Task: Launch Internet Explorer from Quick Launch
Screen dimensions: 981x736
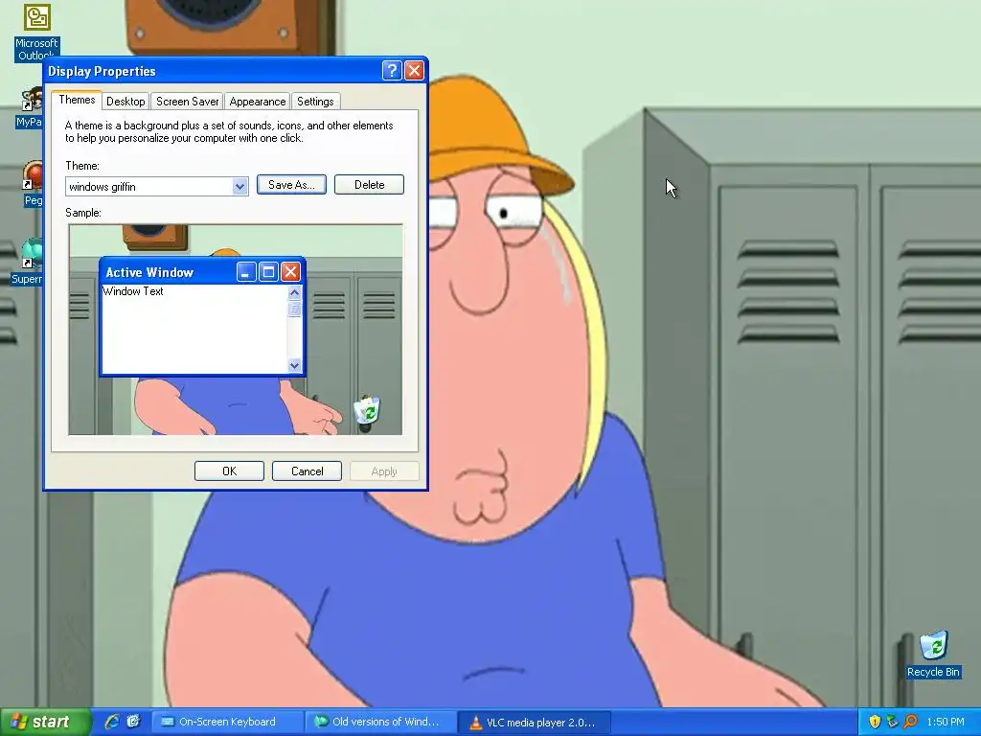Action: (x=112, y=722)
